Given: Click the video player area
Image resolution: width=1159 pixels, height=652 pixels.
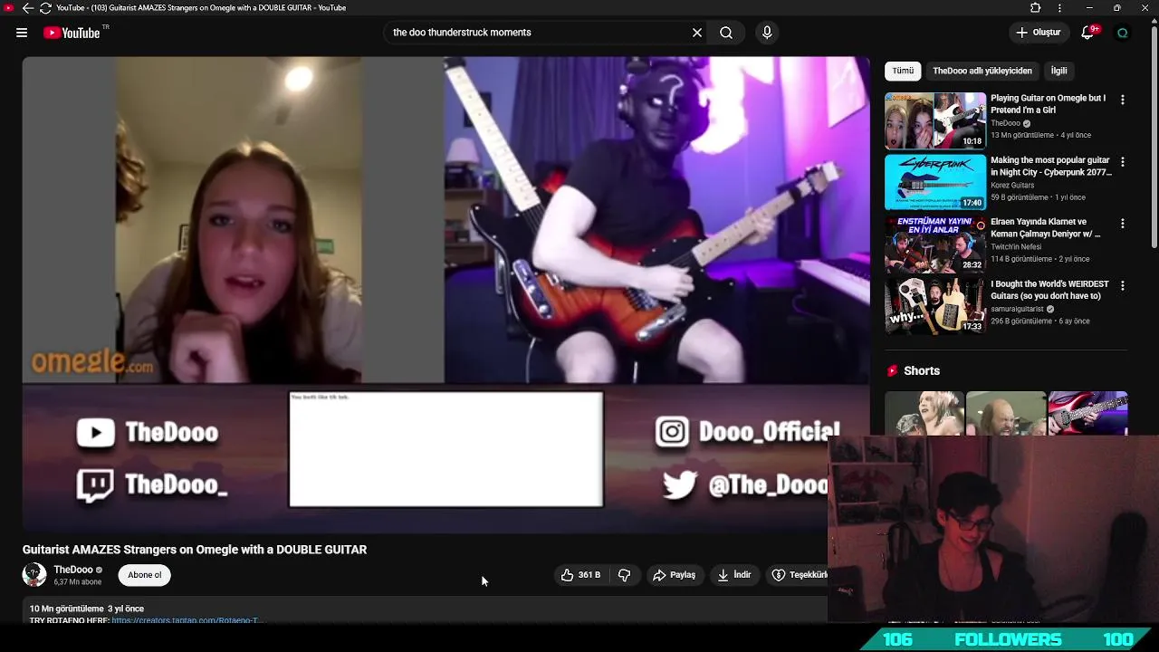Looking at the screenshot, I should 446,295.
